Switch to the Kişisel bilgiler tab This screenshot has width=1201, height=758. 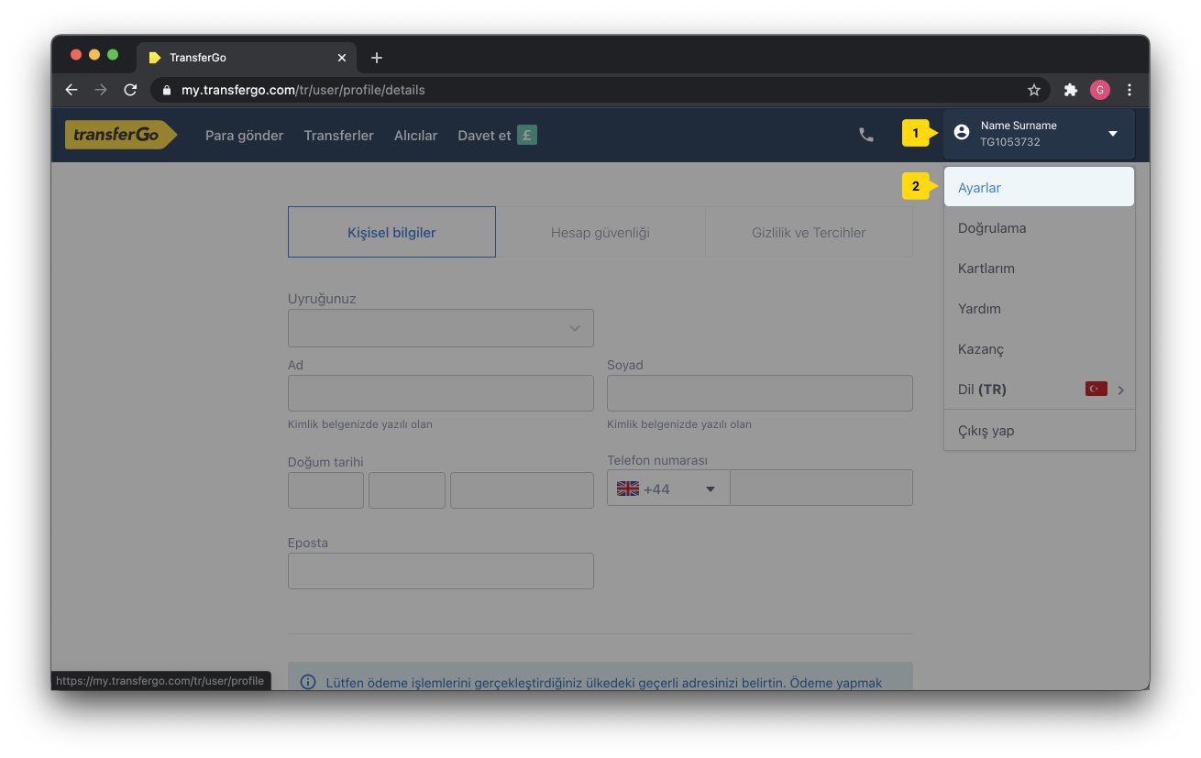pos(391,232)
